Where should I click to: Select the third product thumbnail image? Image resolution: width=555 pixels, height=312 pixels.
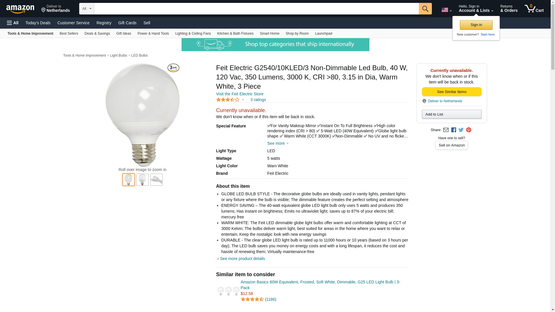point(156,180)
